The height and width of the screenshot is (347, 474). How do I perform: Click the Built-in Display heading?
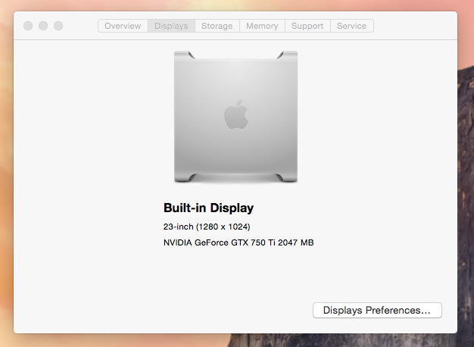point(208,208)
